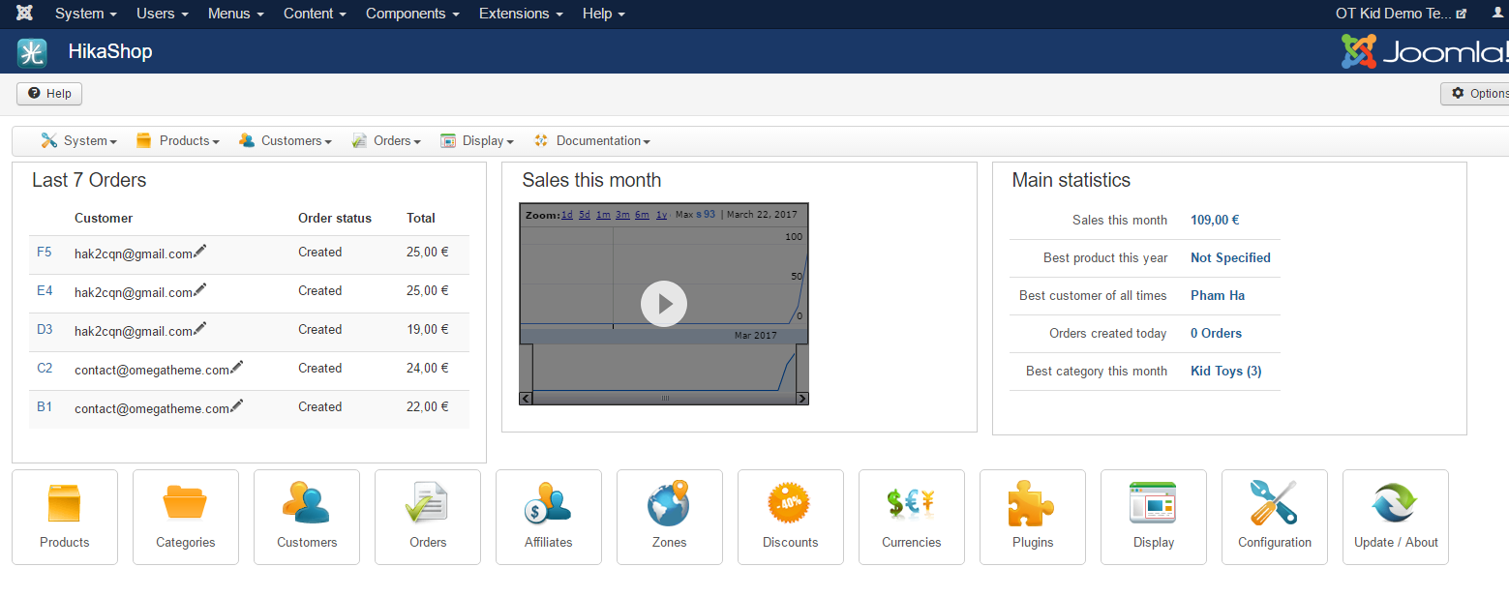Edit customer pencil icon for order E4
Viewport: 1509px width, 597px height.
pyautogui.click(x=200, y=290)
